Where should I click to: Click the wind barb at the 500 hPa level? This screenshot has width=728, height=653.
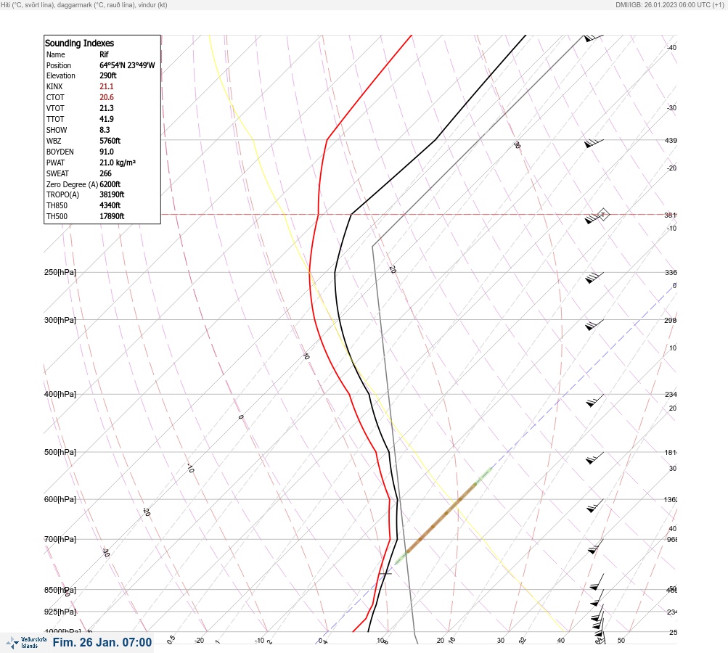tap(594, 458)
